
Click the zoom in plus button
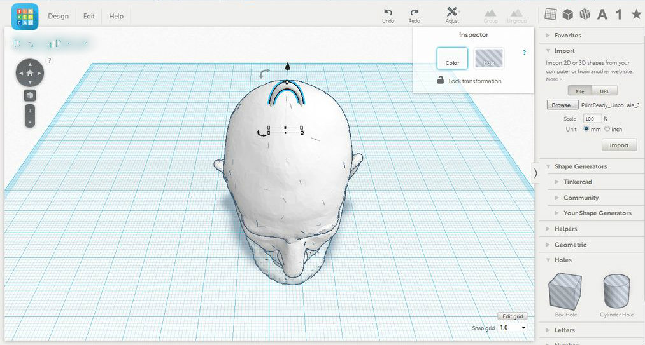tap(30, 111)
